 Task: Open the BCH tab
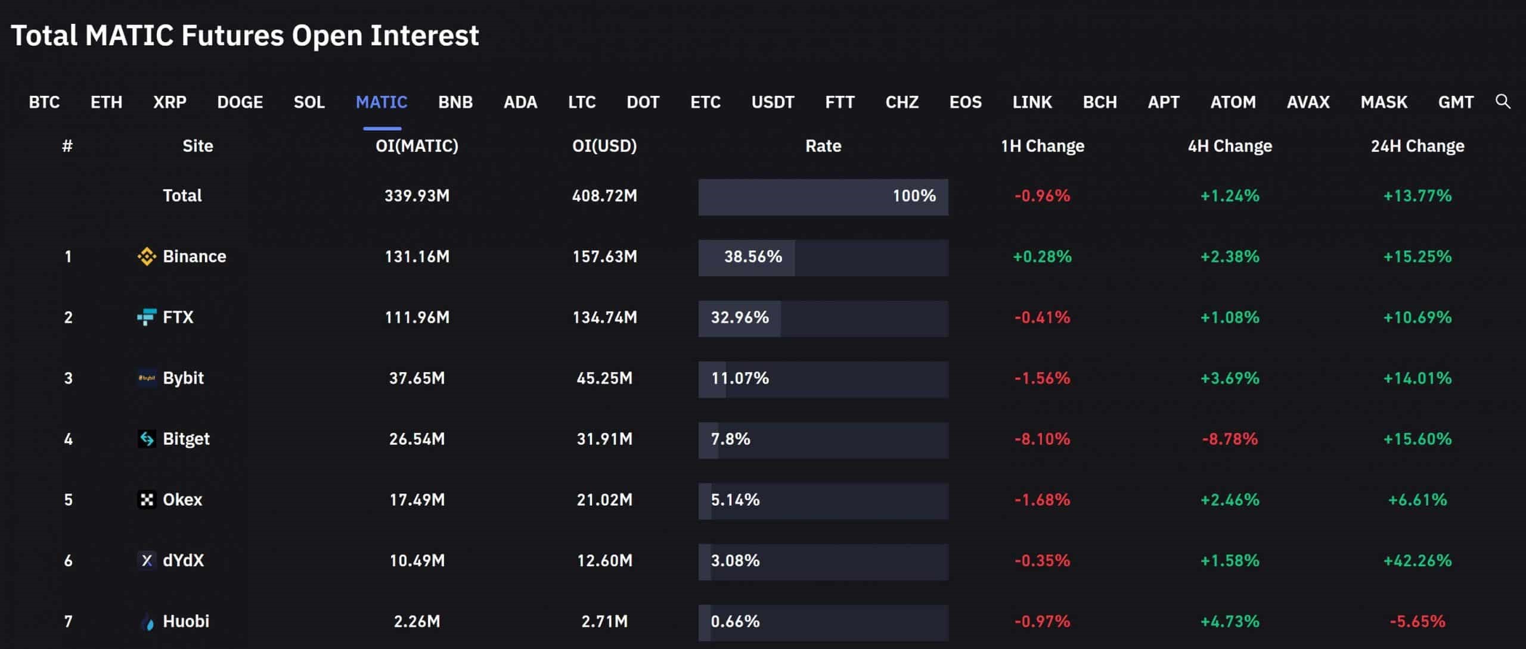tap(1100, 102)
